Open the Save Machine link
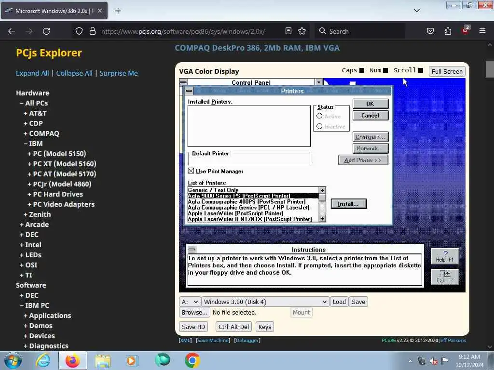494x370 pixels. (x=213, y=341)
